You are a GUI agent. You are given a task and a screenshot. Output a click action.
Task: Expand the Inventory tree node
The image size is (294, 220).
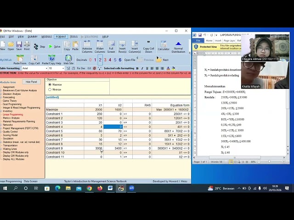(x=1, y=111)
